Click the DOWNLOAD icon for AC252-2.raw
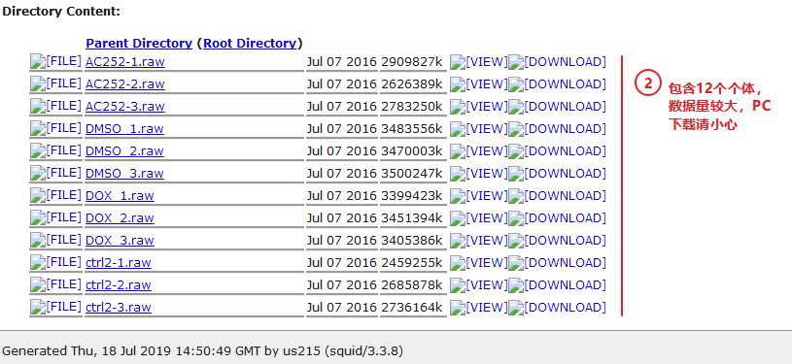The height and width of the screenshot is (364, 792). click(557, 84)
